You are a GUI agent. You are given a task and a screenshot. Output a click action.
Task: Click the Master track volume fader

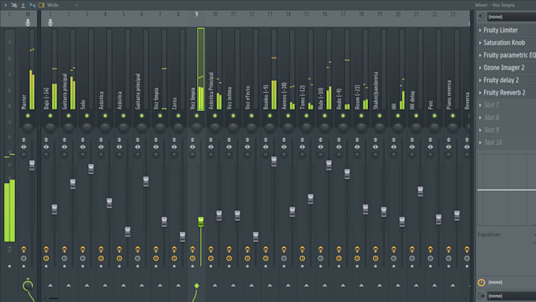32,166
